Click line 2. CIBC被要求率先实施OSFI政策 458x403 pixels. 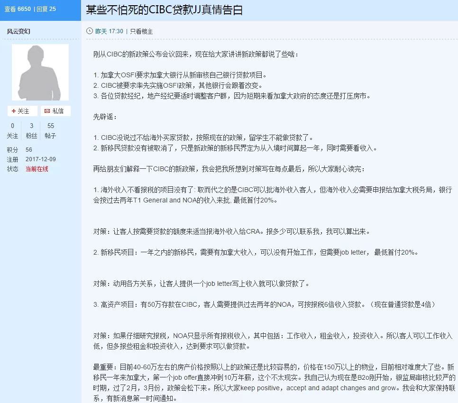click(178, 85)
